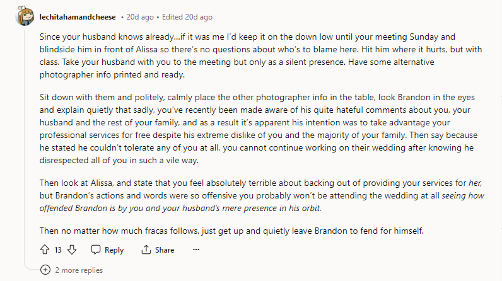Click the italic text "seeing how offended Brandon"
Image resolution: width=502 pixels, height=281 pixels.
click(262, 202)
